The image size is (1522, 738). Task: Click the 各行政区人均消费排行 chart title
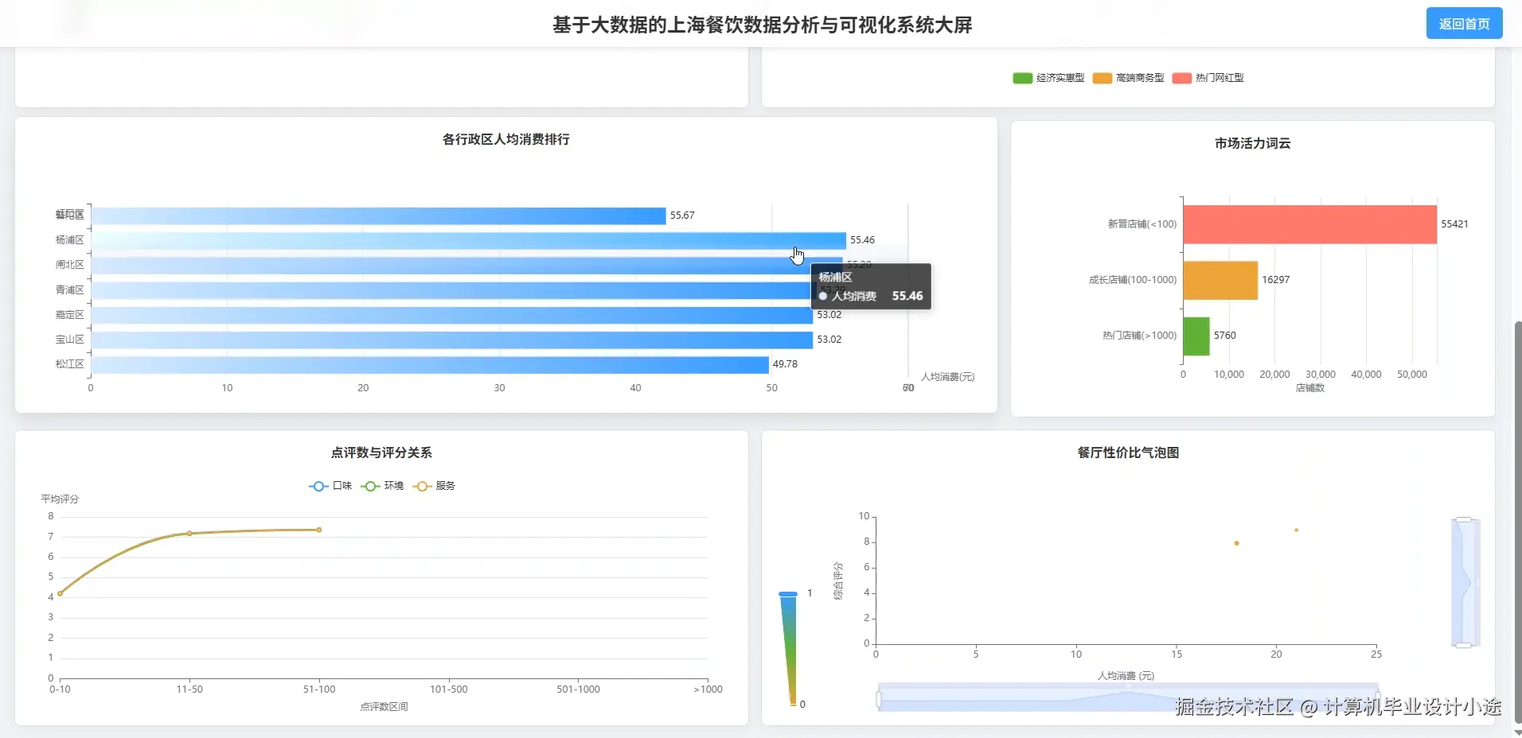(506, 139)
